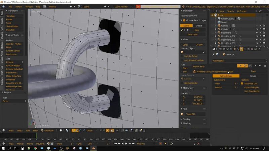Viewport: 269px width, 151px height.
Task: Open the Texture properties tab icon
Action: pyautogui.click(x=252, y=49)
